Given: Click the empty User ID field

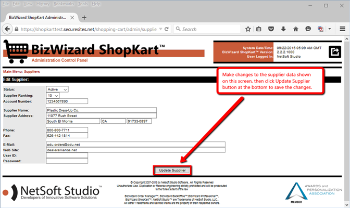Looking at the screenshot, I should [67, 155].
